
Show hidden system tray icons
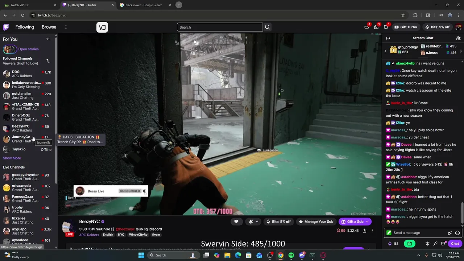(x=418, y=255)
